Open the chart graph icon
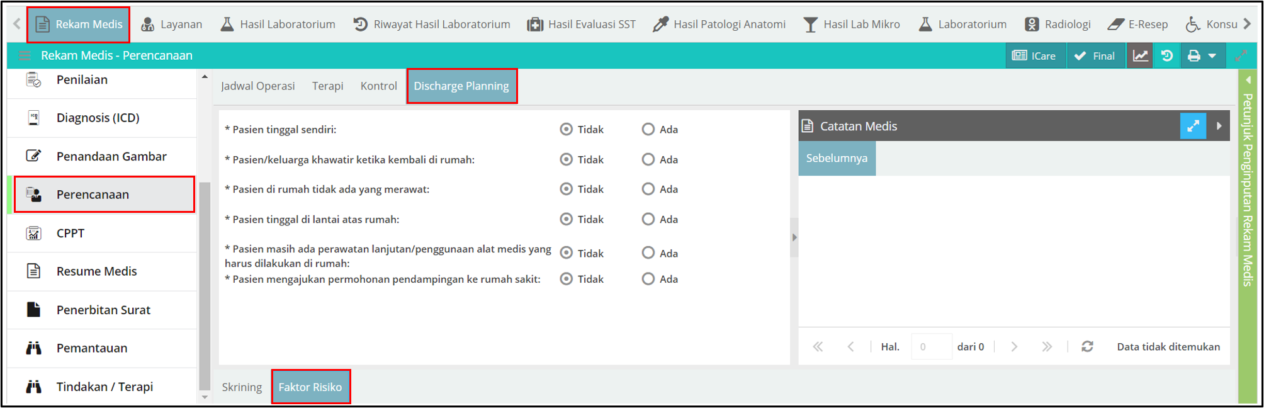 click(x=1140, y=56)
